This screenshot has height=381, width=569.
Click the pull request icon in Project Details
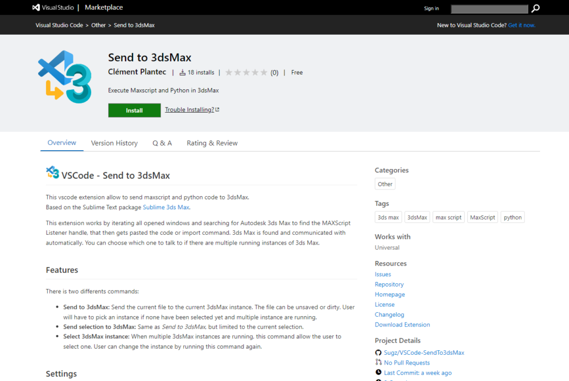point(378,363)
